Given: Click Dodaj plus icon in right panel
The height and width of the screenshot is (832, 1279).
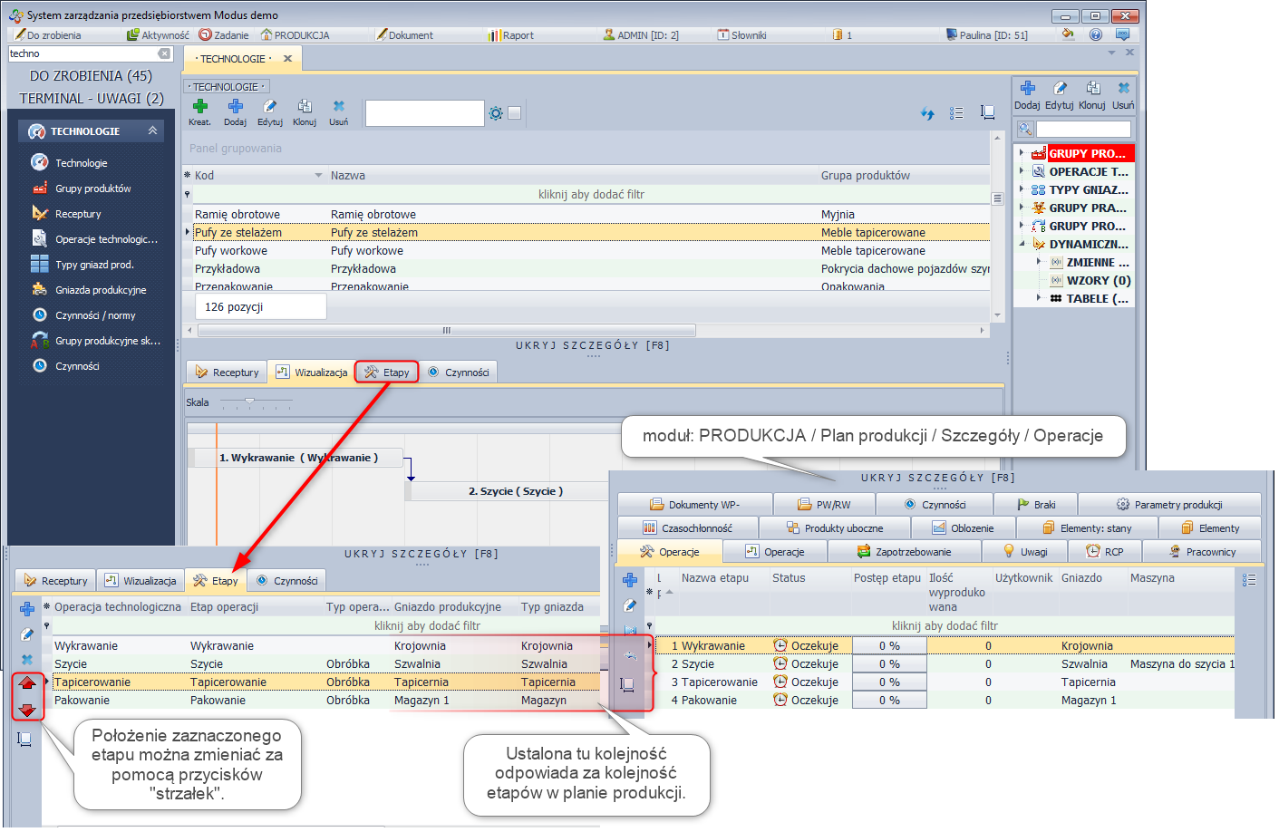Looking at the screenshot, I should tap(1027, 89).
